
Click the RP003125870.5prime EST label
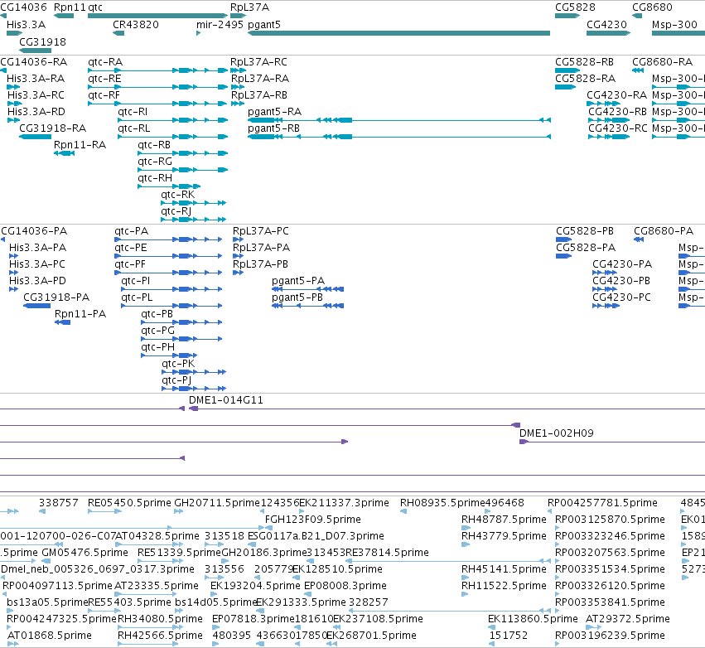[x=610, y=520]
